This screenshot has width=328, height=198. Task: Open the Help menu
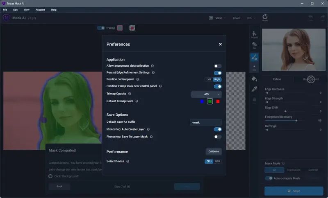54,10
